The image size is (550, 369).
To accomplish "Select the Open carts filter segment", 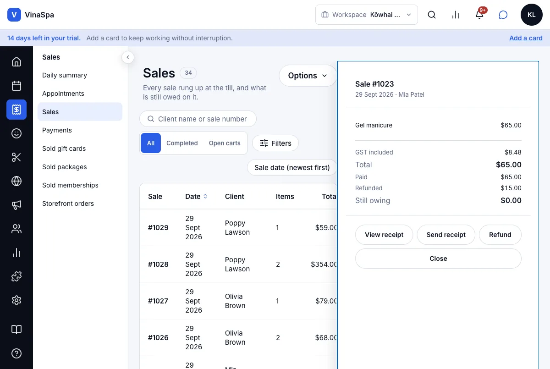I will tap(225, 143).
